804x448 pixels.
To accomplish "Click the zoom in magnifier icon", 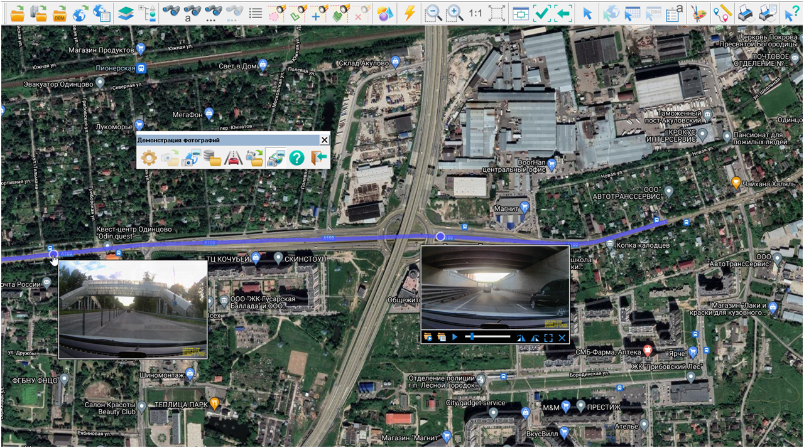I will click(454, 13).
